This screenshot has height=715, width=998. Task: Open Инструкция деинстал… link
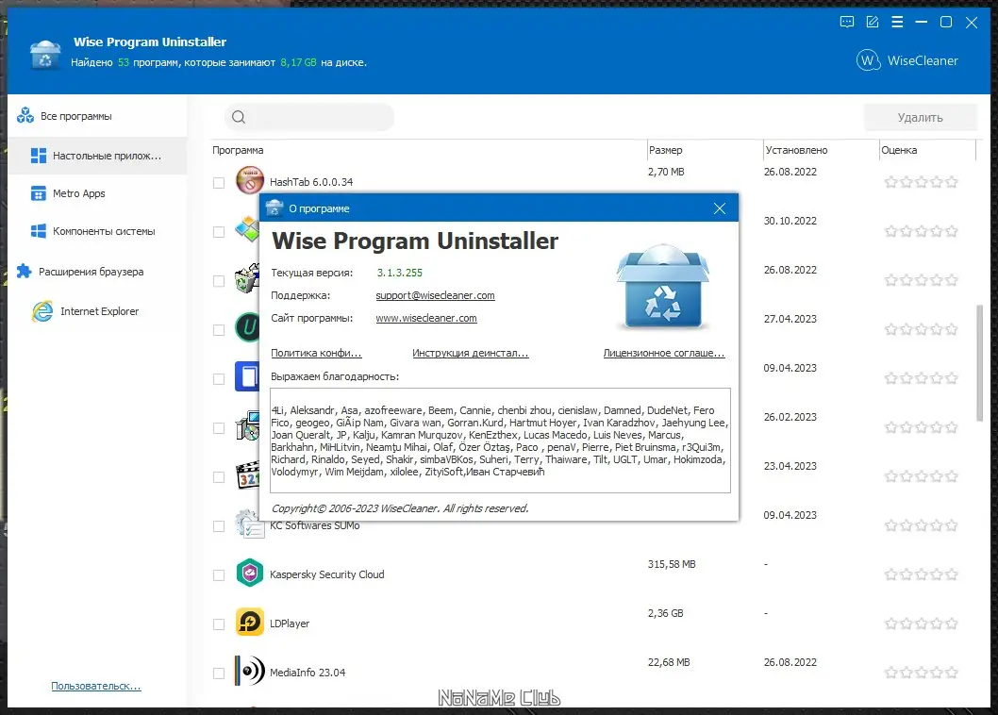(471, 353)
